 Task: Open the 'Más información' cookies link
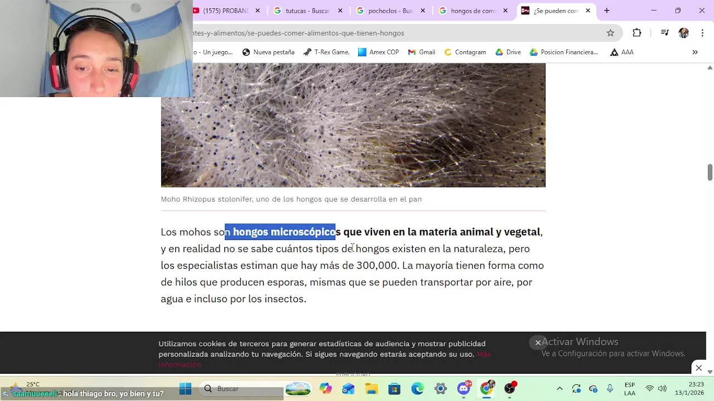coord(325,359)
